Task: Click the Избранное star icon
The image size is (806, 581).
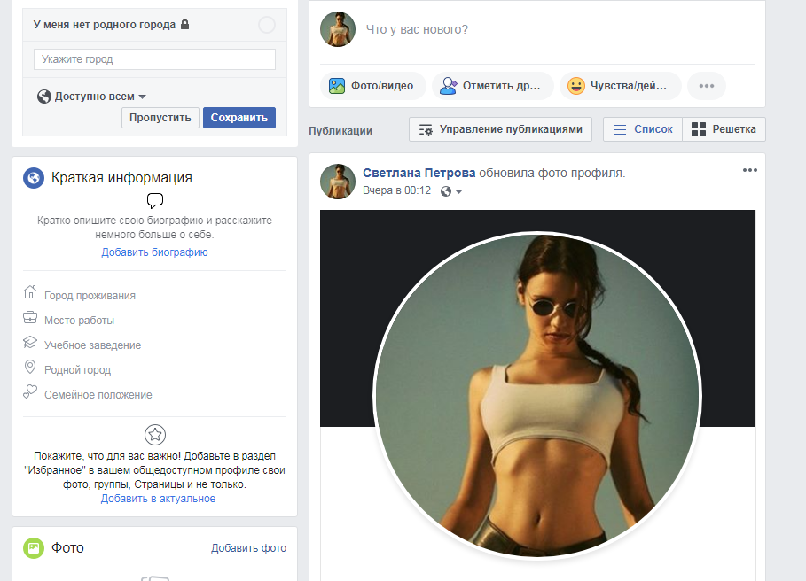Action: tap(155, 434)
